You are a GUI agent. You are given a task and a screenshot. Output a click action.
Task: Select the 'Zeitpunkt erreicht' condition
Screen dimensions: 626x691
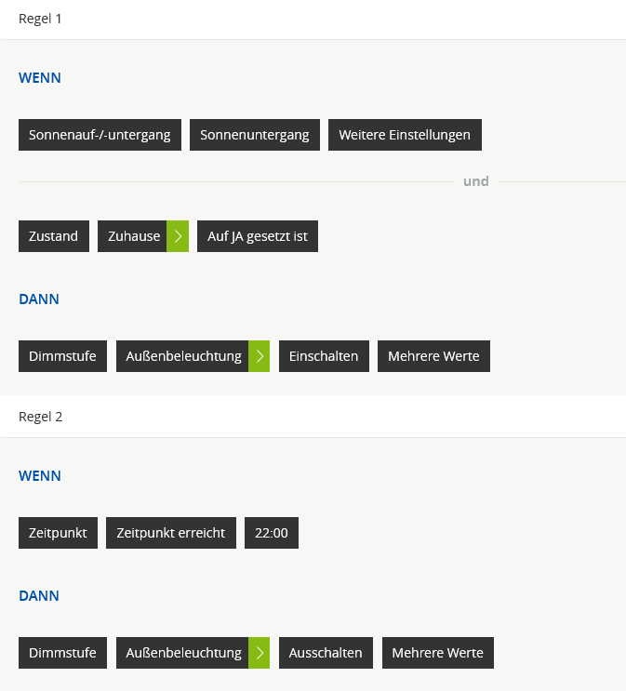click(x=171, y=533)
